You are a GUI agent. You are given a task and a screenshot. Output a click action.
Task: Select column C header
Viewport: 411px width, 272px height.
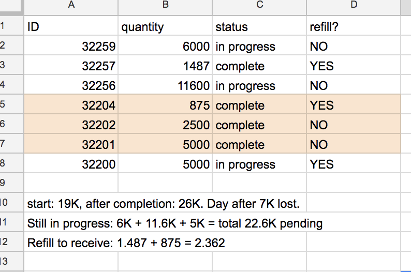(259, 7)
